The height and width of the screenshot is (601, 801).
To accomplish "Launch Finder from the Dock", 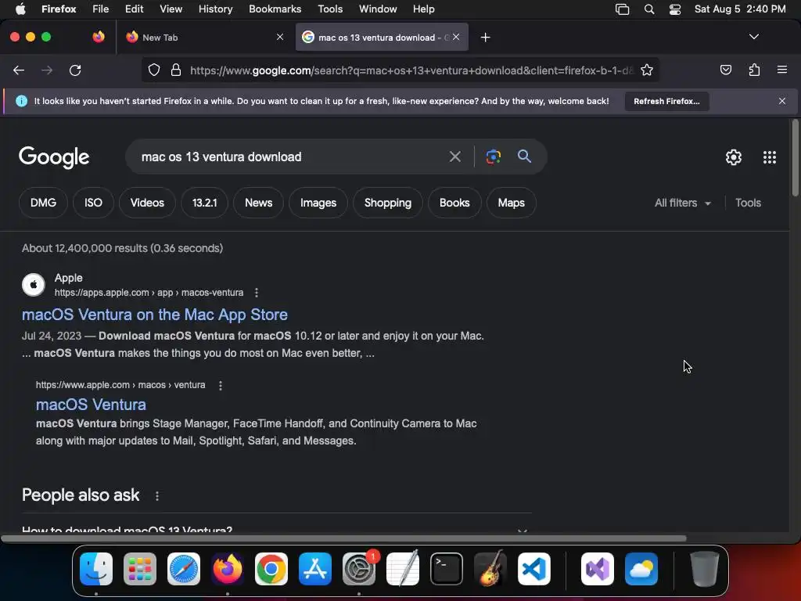I will (x=96, y=568).
